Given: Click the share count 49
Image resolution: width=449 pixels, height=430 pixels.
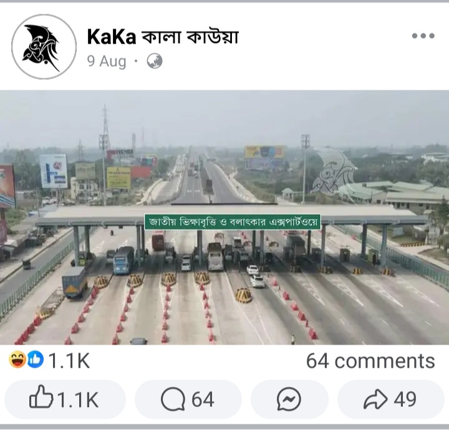Looking at the screenshot, I should click(405, 399).
